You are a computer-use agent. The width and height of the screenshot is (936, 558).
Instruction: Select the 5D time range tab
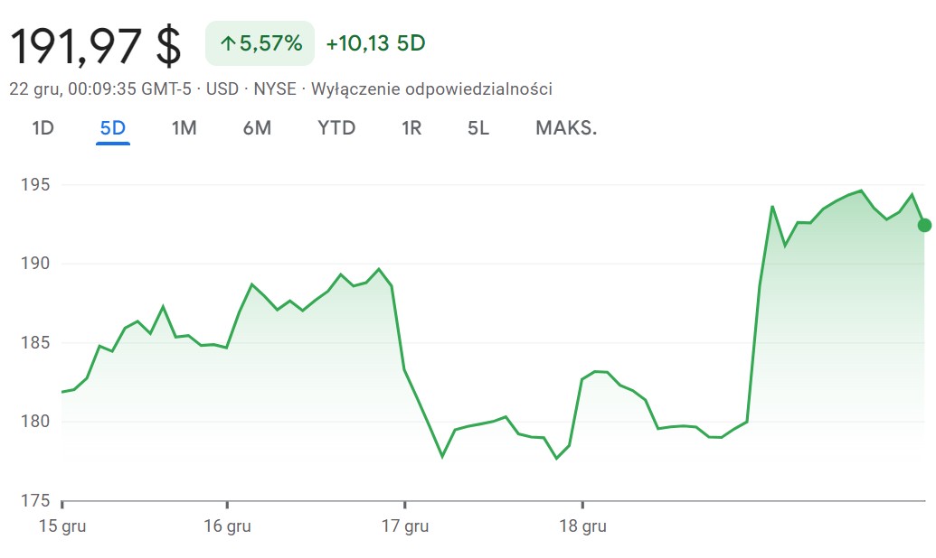pos(113,128)
